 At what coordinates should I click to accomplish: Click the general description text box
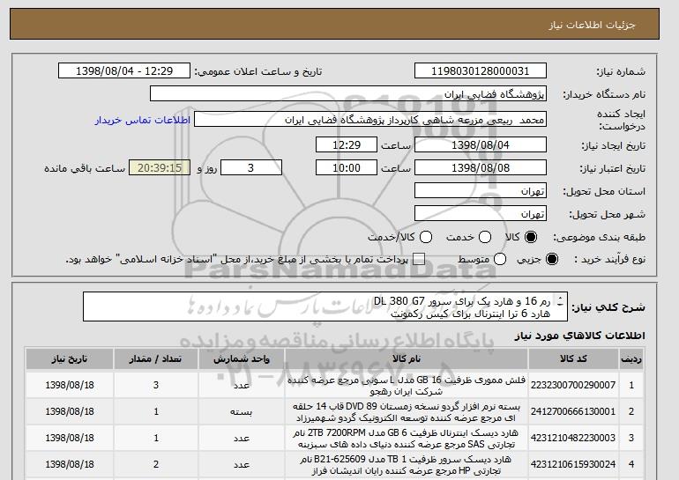pos(325,306)
